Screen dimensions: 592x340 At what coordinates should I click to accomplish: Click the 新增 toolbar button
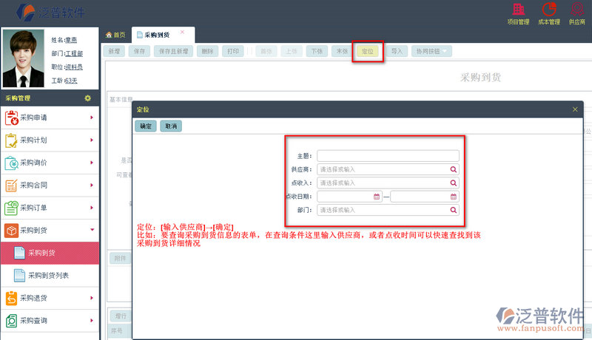point(114,51)
